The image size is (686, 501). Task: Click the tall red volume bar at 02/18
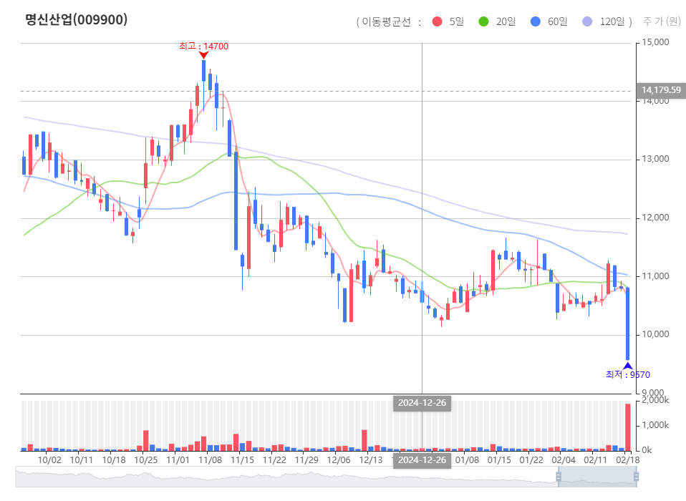coord(628,427)
